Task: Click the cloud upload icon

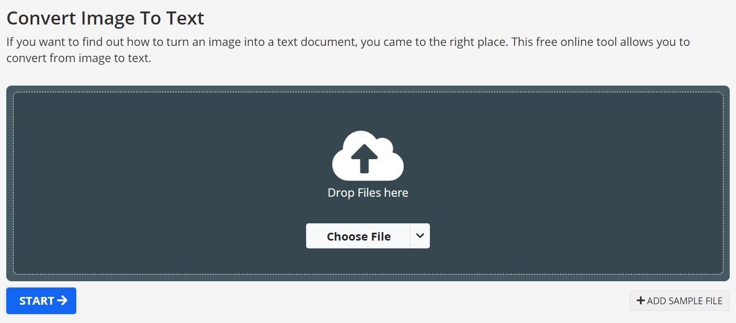Action: (368, 156)
